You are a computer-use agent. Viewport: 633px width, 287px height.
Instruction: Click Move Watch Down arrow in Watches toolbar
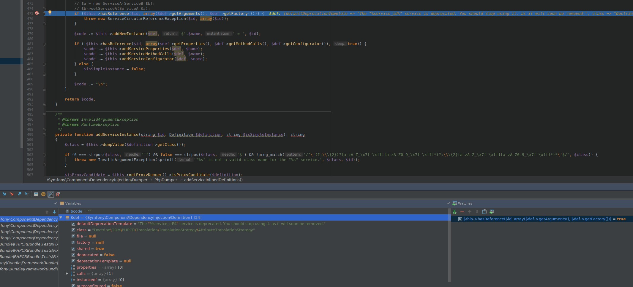pos(477,212)
